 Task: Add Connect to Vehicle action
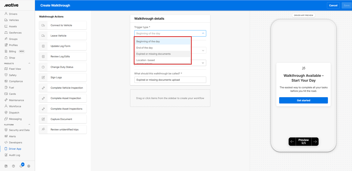(63, 25)
